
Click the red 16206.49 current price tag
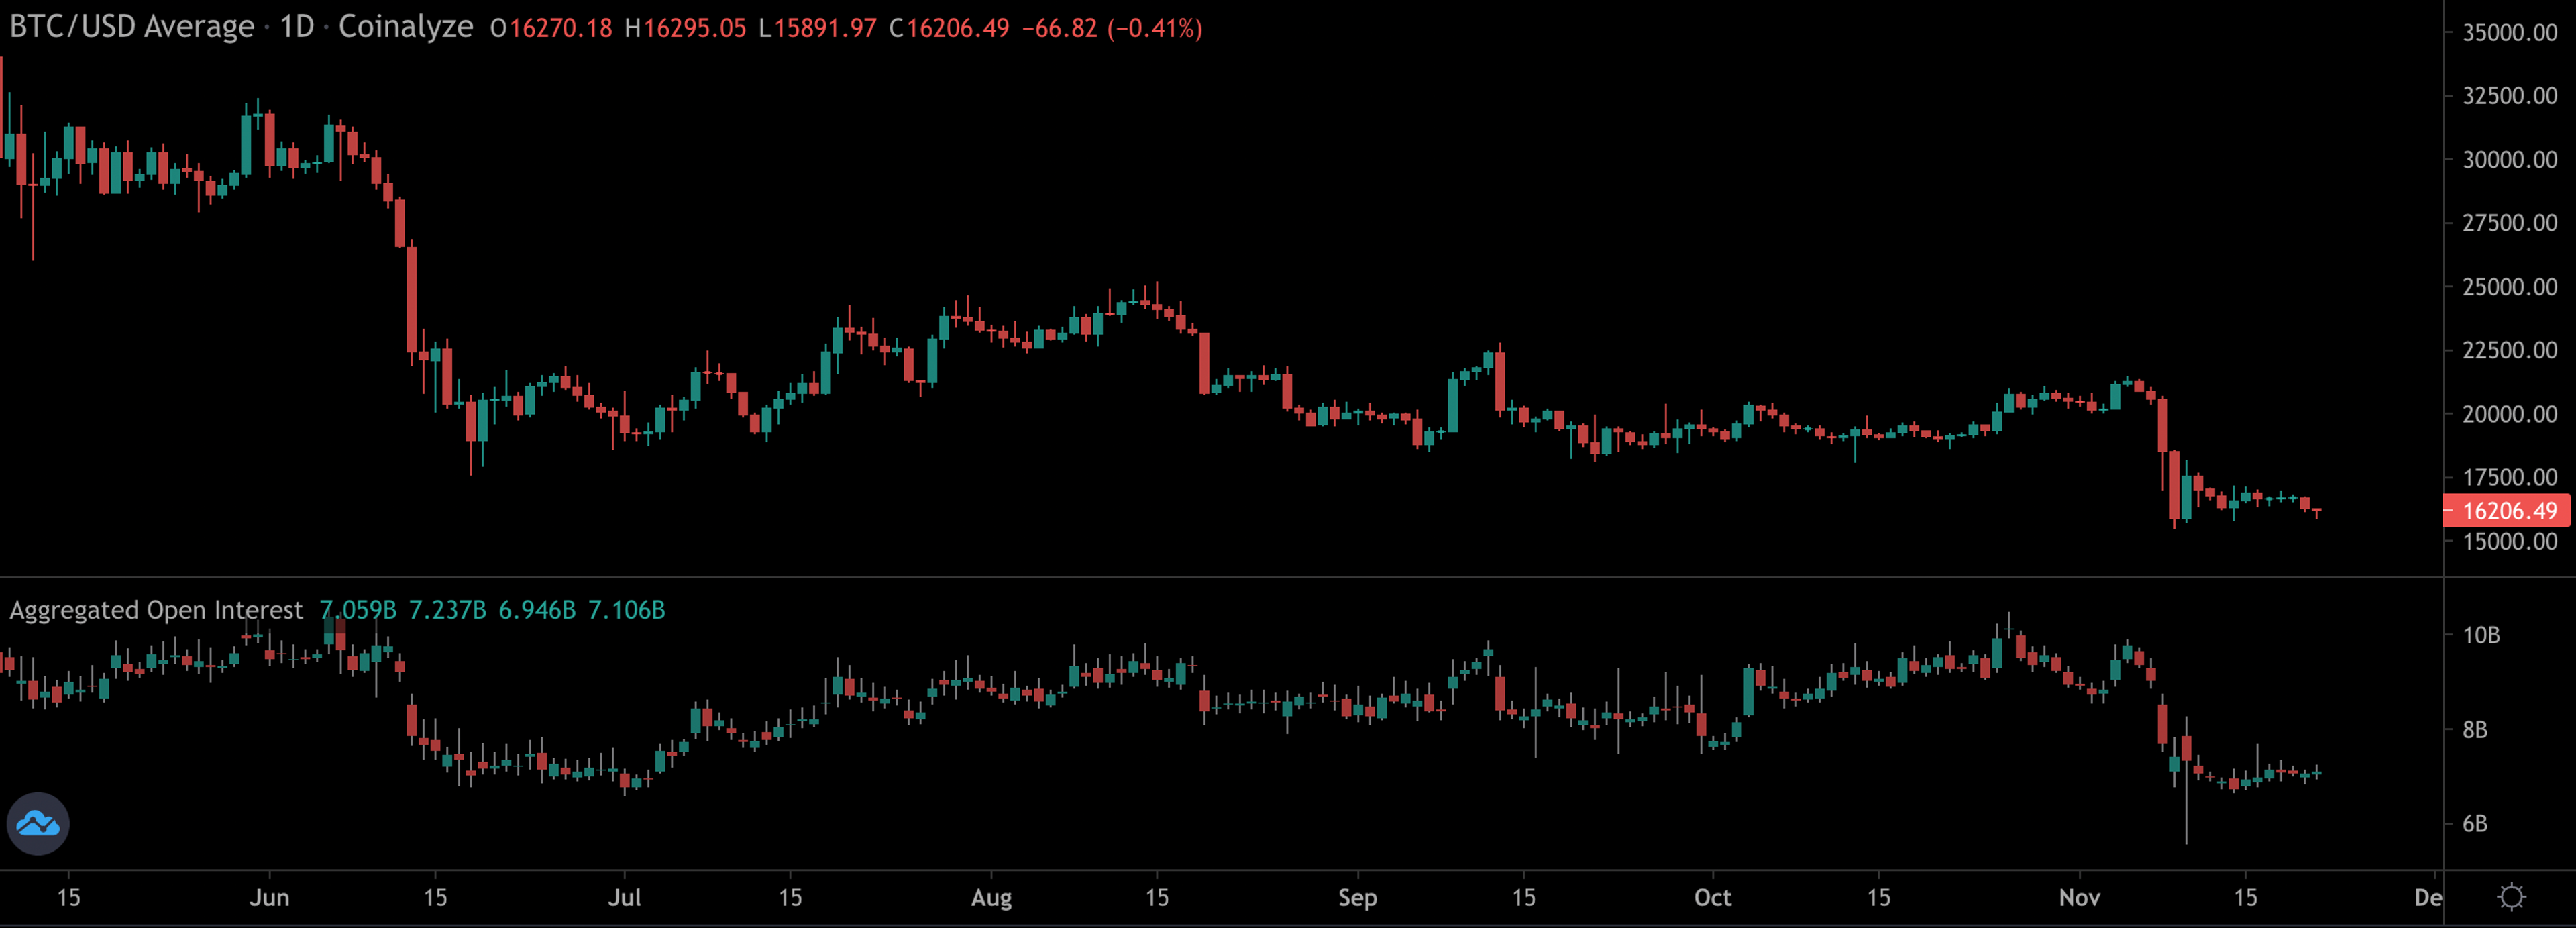point(2508,511)
